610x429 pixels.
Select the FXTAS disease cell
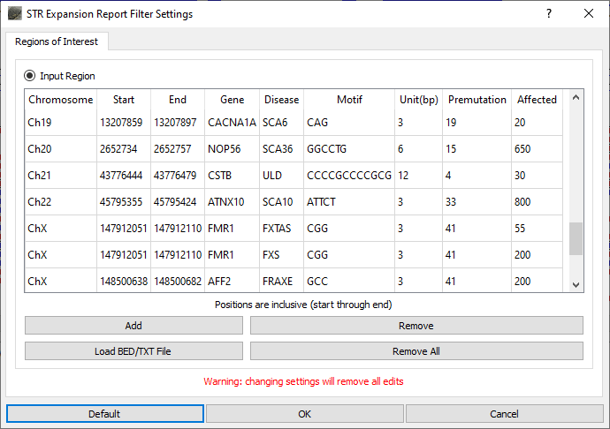[281, 228]
